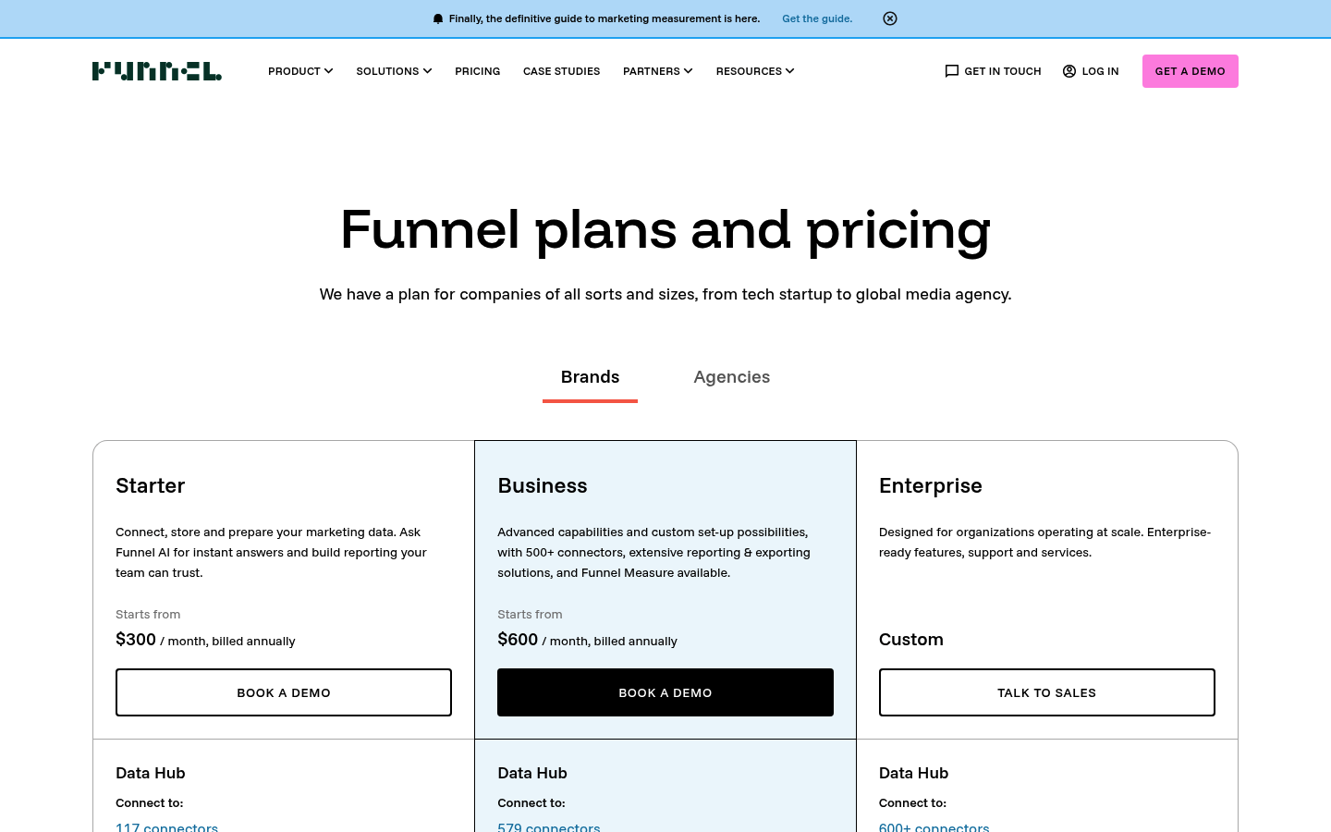Open the 579 connectors link

549,826
